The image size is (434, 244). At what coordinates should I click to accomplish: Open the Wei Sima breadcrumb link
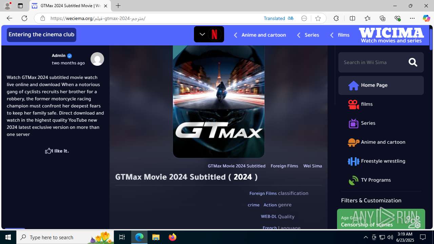(313, 166)
